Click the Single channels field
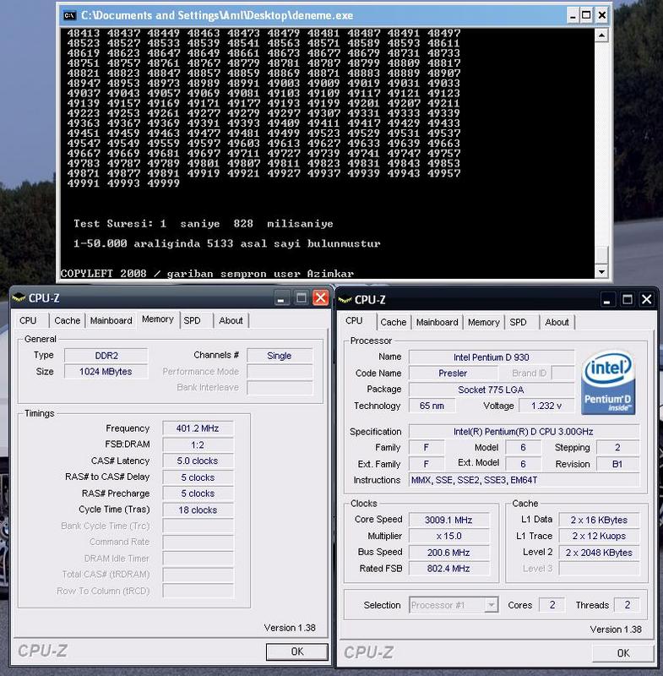663x676 pixels. (280, 356)
